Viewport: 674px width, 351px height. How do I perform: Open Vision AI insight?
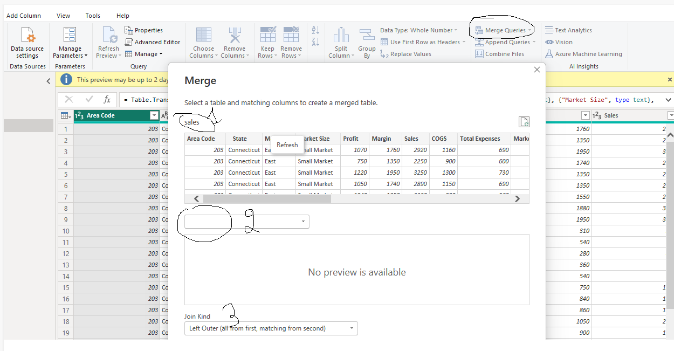(559, 42)
